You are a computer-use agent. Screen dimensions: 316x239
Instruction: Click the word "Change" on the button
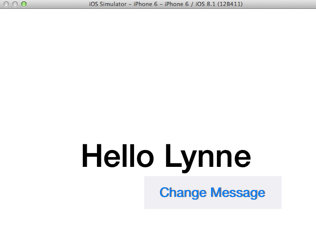183,193
